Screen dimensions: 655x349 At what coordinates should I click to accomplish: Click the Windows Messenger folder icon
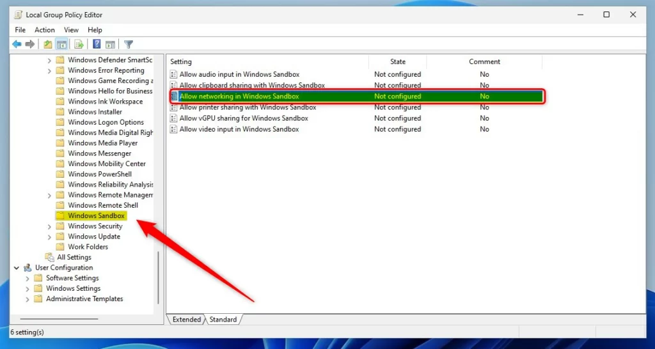(60, 153)
